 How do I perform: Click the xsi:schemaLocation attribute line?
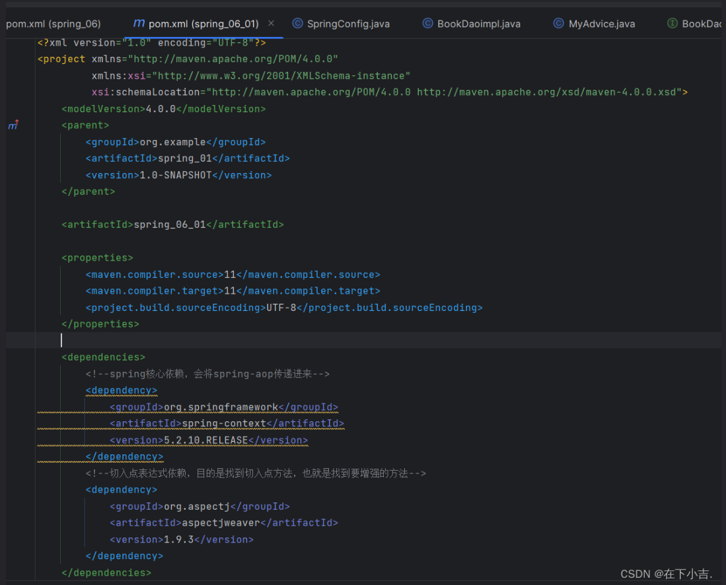(389, 92)
